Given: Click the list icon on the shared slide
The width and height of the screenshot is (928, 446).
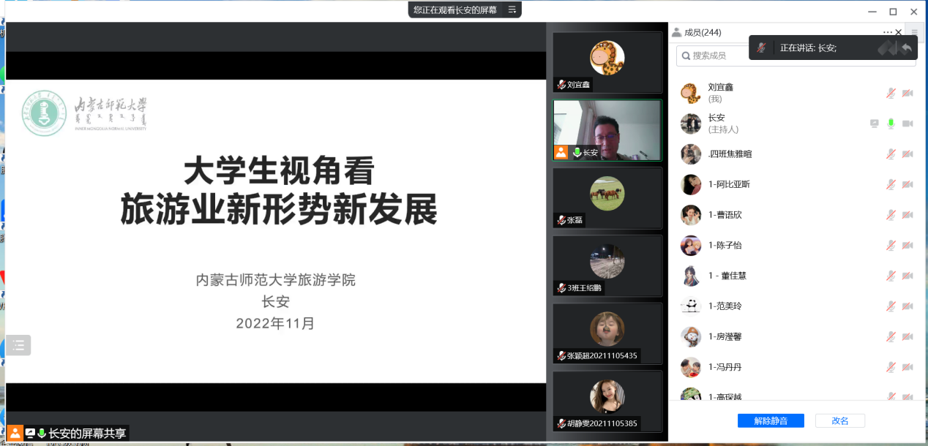Looking at the screenshot, I should [18, 345].
